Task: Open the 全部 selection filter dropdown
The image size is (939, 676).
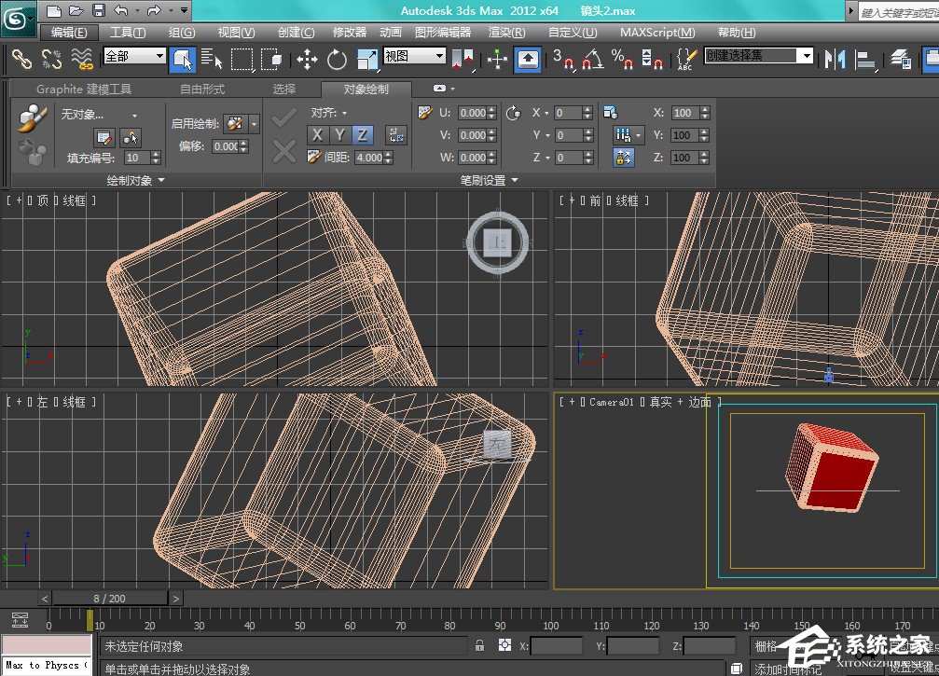Action: click(x=134, y=56)
